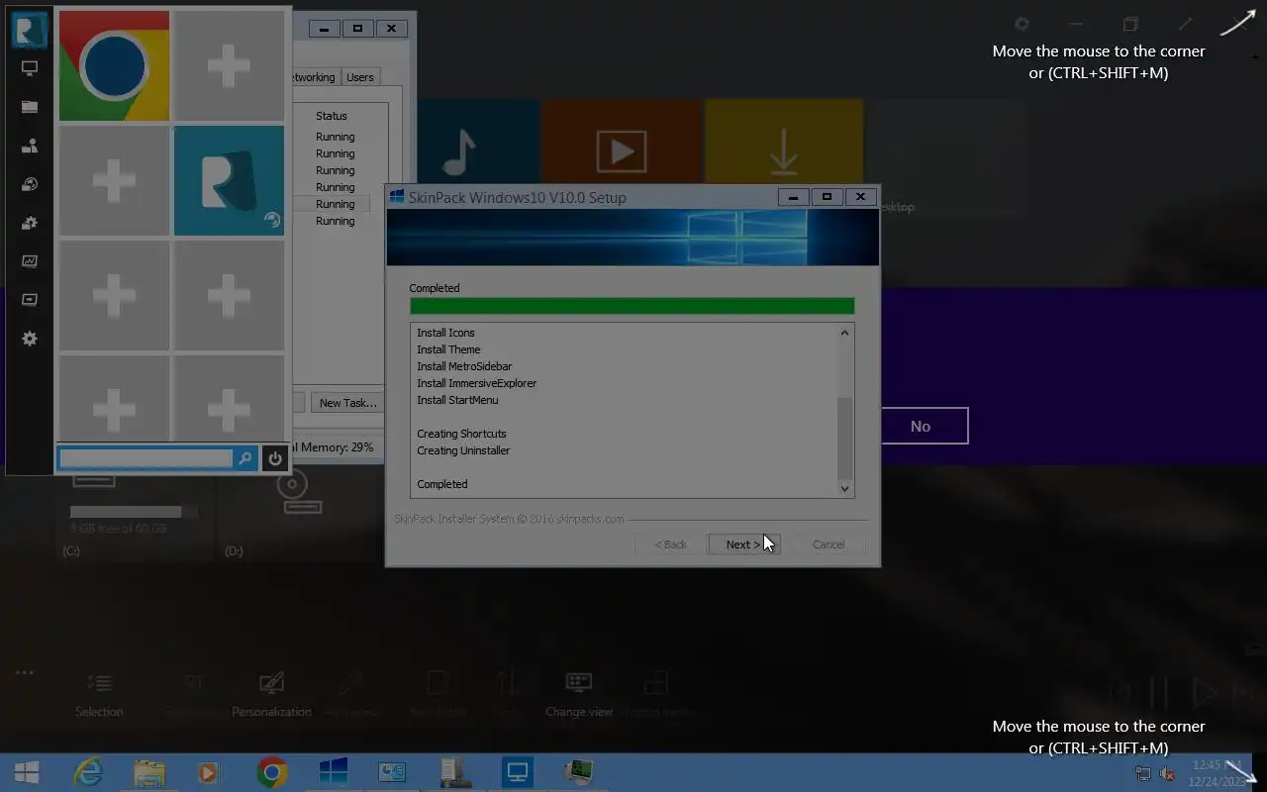Viewport: 1267px width, 792px height.
Task: Click the dimmed Back button in Setup
Action: pos(670,544)
